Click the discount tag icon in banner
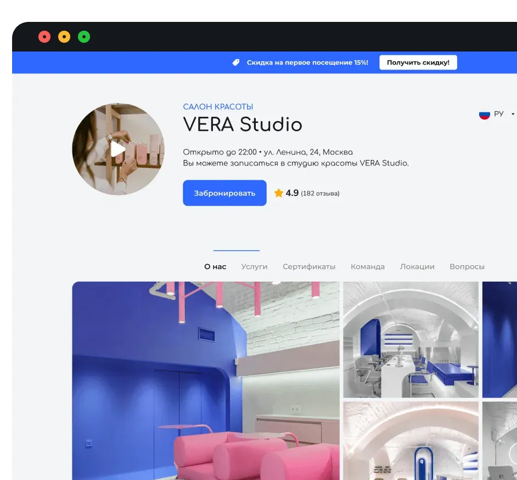Image resolution: width=517 pixels, height=480 pixels. 236,63
